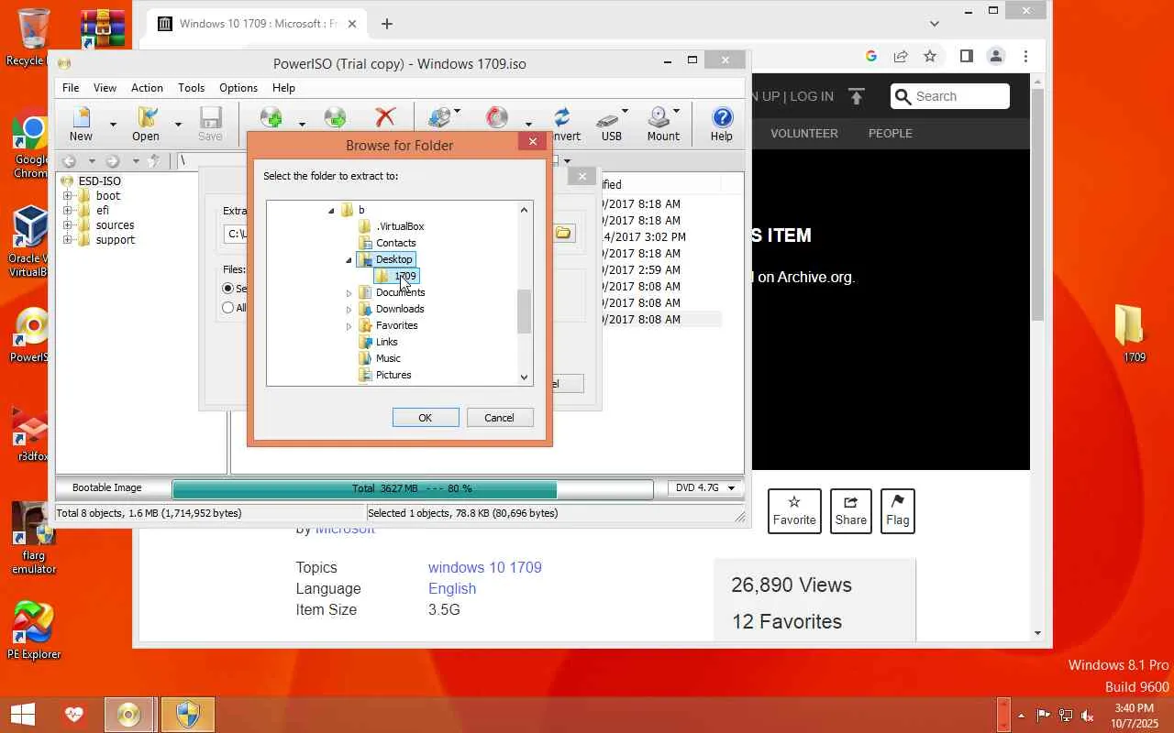This screenshot has height=733, width=1174.
Task: Open the New button dropdown arrow
Action: (x=113, y=125)
